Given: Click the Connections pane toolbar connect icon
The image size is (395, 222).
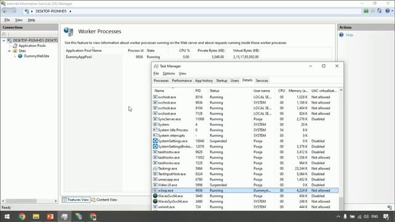Looking at the screenshot, I should (x=4, y=34).
